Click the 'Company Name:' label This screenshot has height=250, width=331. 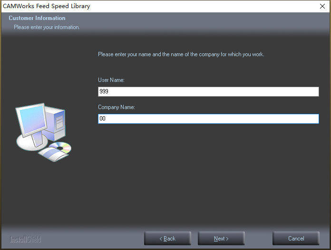[x=117, y=107]
